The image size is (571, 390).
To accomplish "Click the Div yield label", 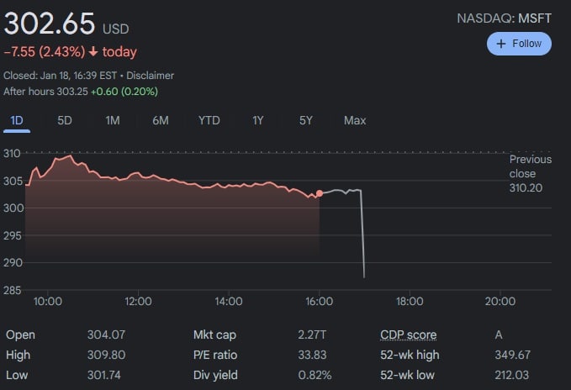I will tap(215, 375).
